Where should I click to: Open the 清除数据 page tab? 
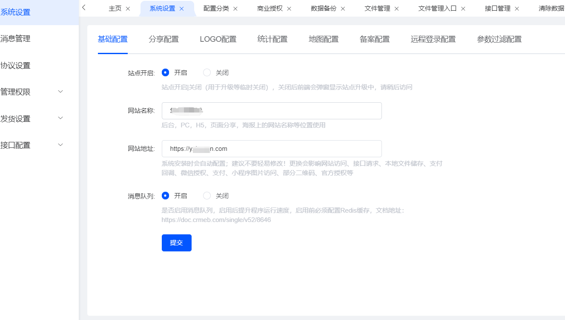[x=551, y=9]
